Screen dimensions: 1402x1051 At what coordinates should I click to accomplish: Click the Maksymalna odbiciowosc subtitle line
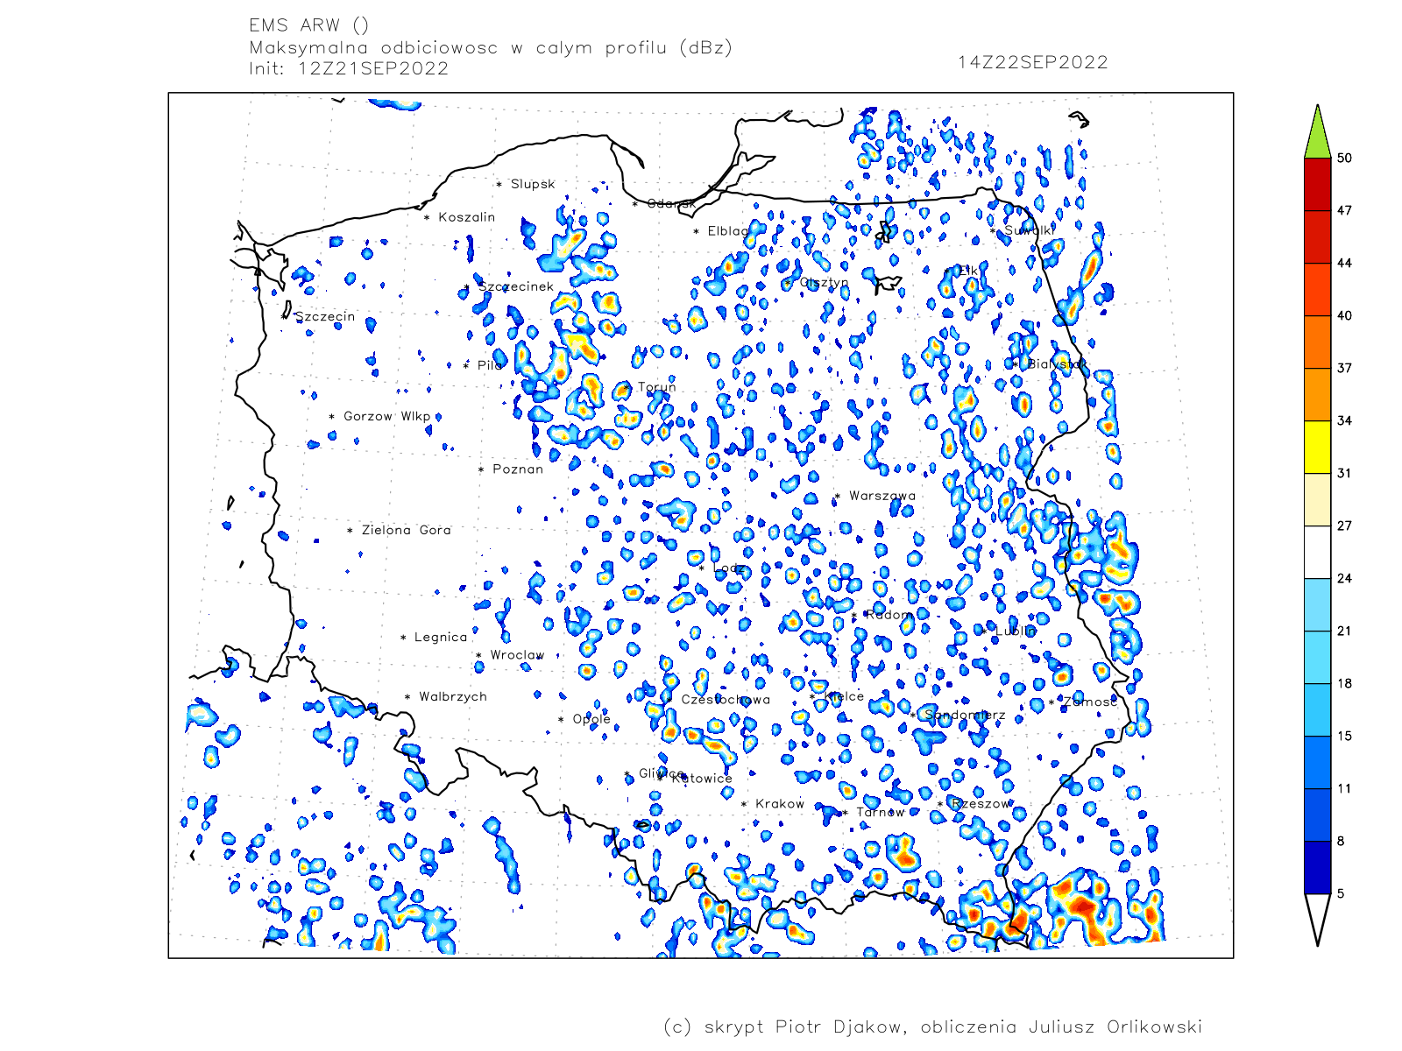[x=491, y=47]
